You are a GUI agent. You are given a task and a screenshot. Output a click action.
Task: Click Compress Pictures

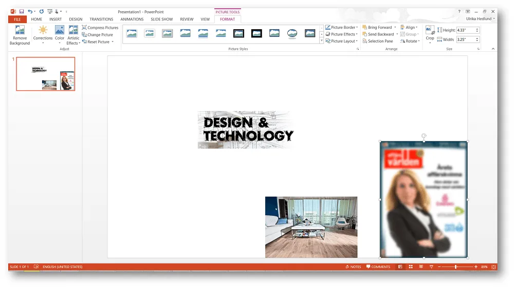[x=100, y=28]
